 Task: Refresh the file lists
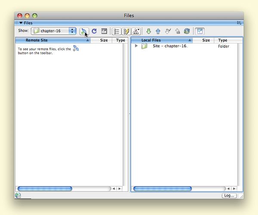pyautogui.click(x=94, y=31)
